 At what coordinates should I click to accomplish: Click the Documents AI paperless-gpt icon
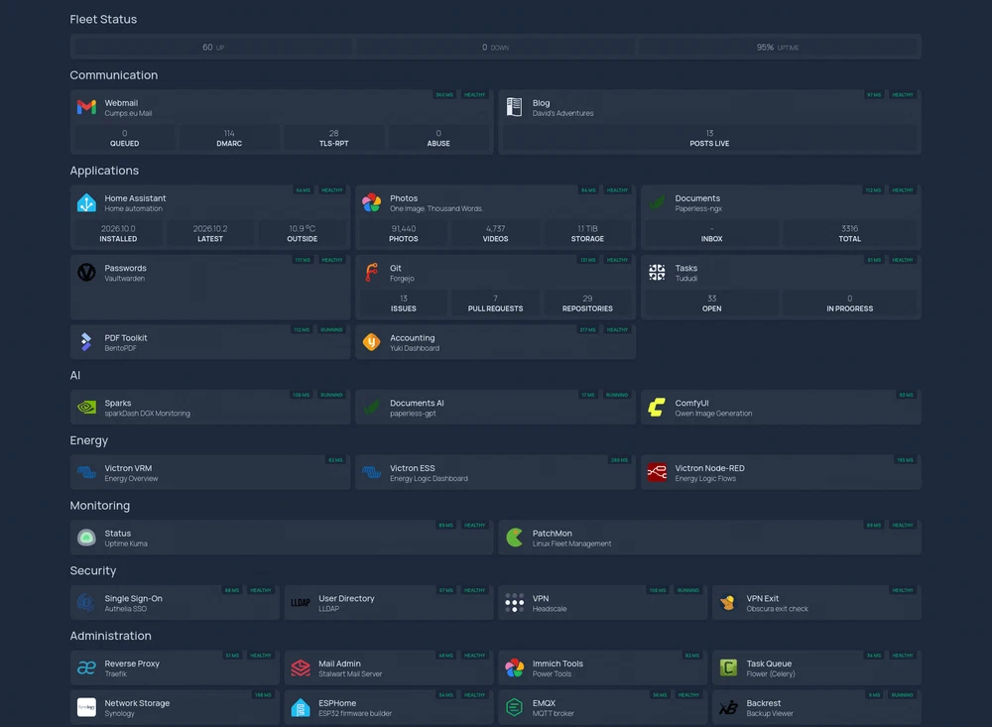pyautogui.click(x=371, y=407)
